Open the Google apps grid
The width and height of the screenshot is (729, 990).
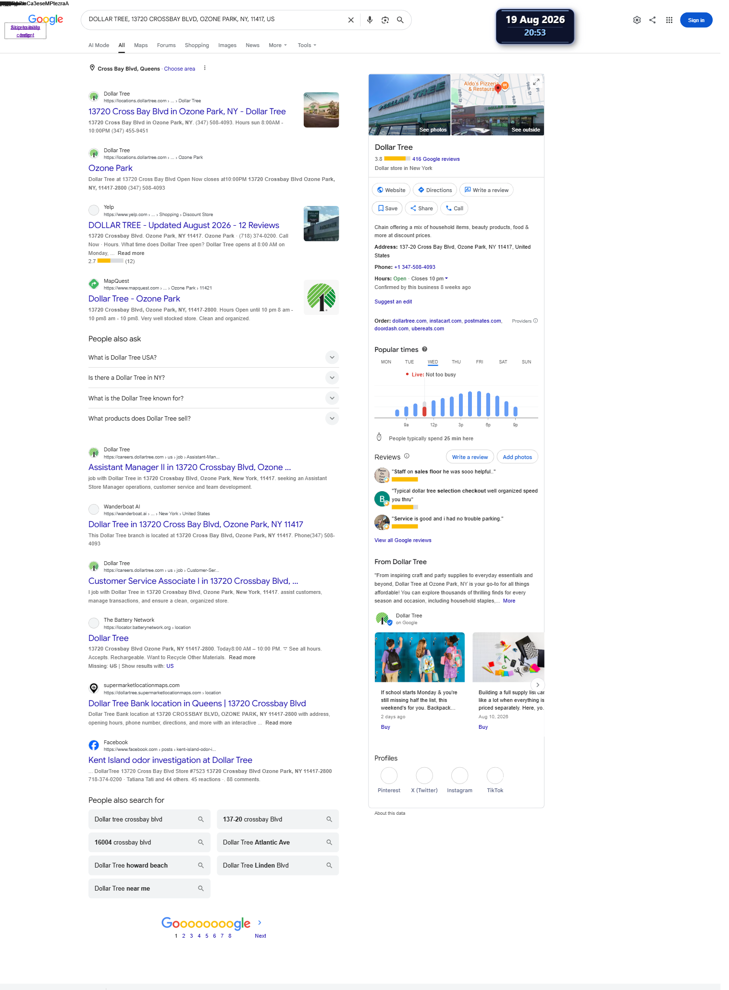tap(669, 20)
